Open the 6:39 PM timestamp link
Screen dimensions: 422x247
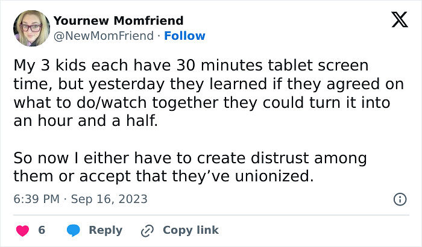(x=36, y=199)
